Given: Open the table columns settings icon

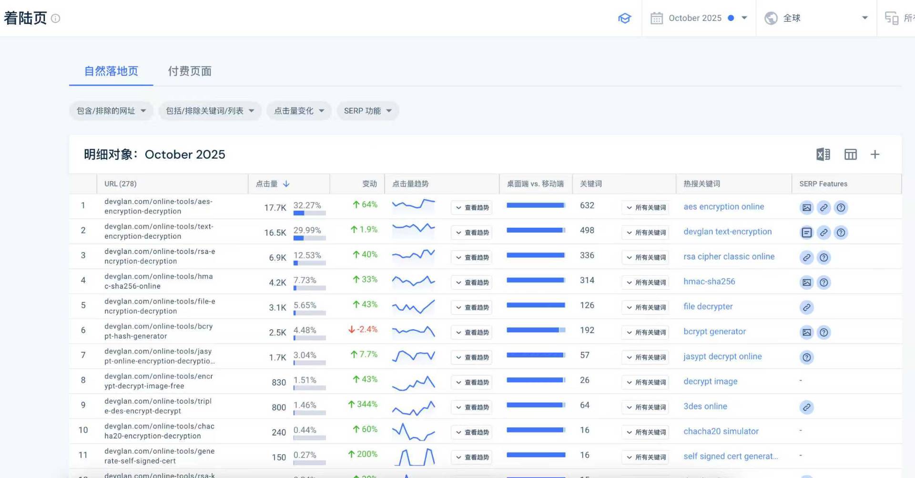Looking at the screenshot, I should tap(851, 154).
